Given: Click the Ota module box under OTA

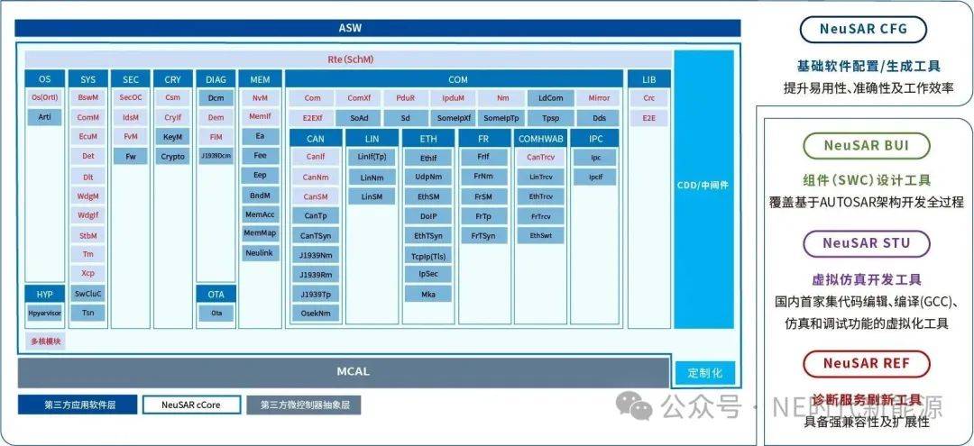Looking at the screenshot, I should pos(216,314).
